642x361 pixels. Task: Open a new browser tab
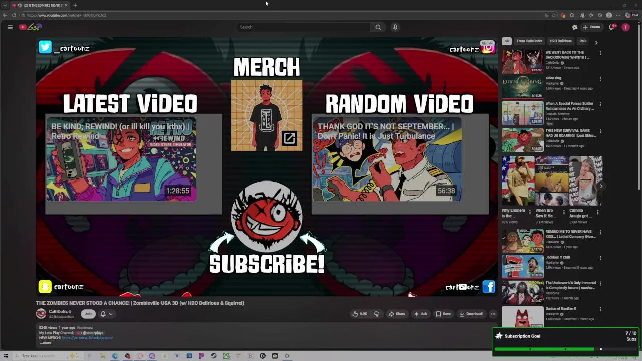click(75, 5)
